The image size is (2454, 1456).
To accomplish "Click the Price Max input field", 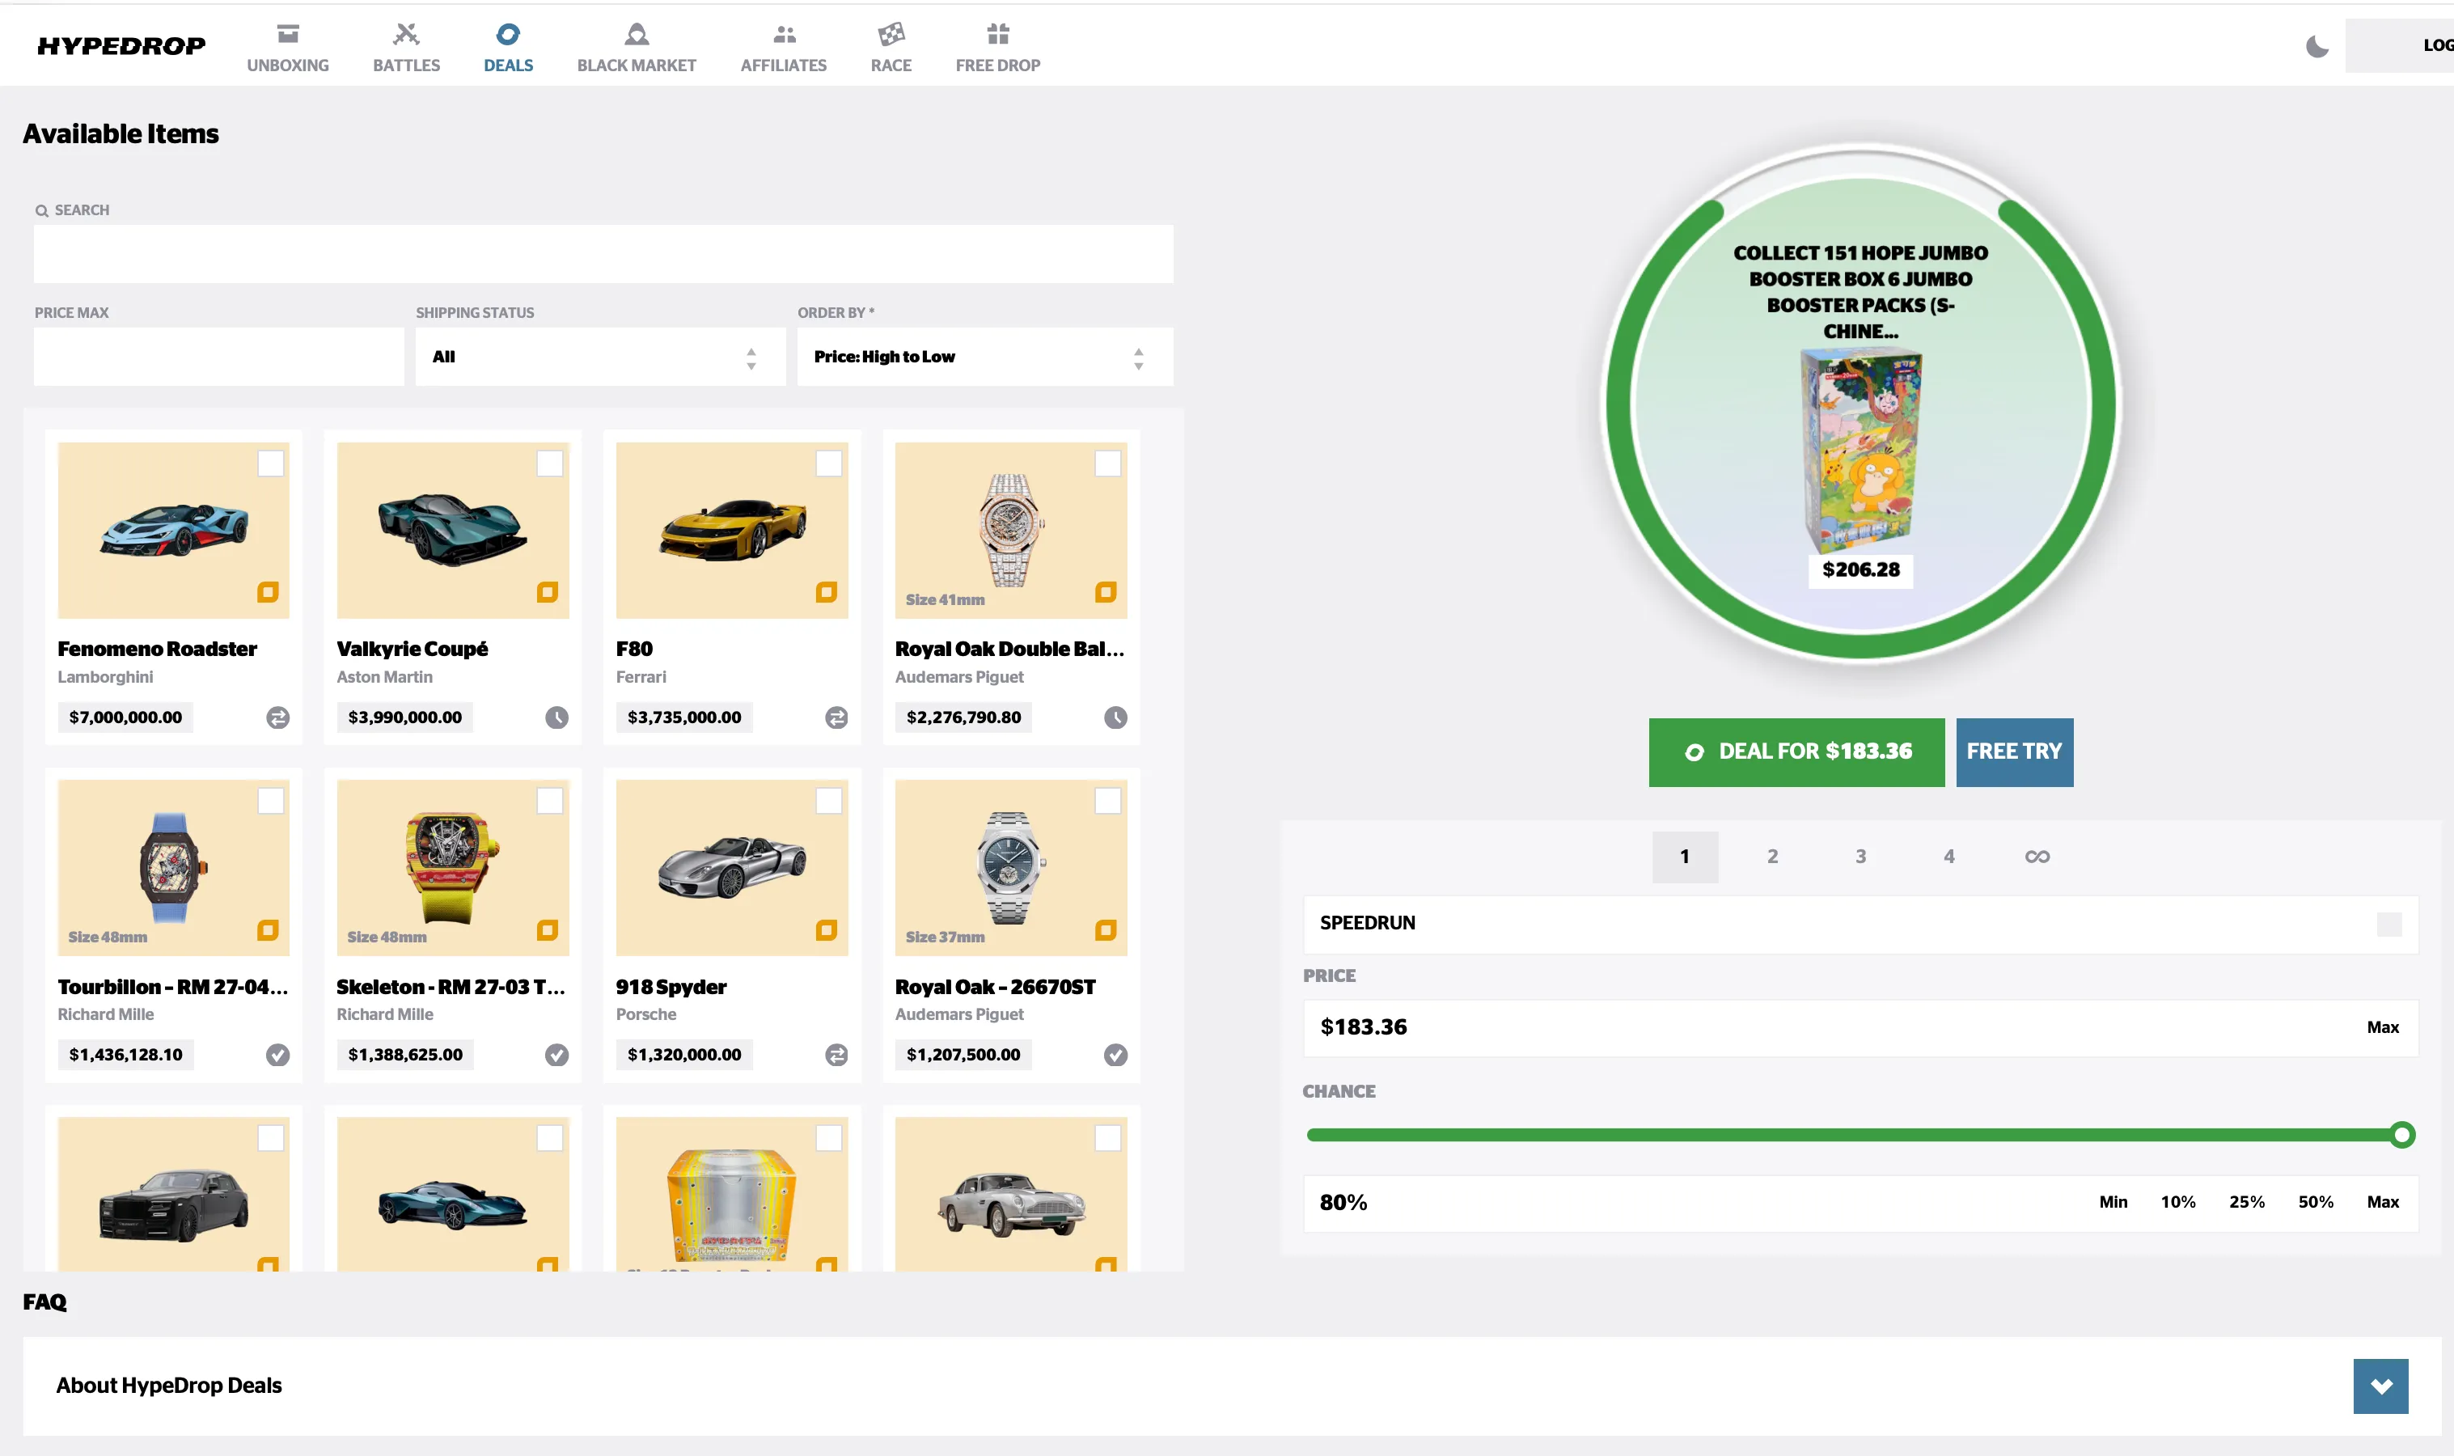I will (x=218, y=358).
